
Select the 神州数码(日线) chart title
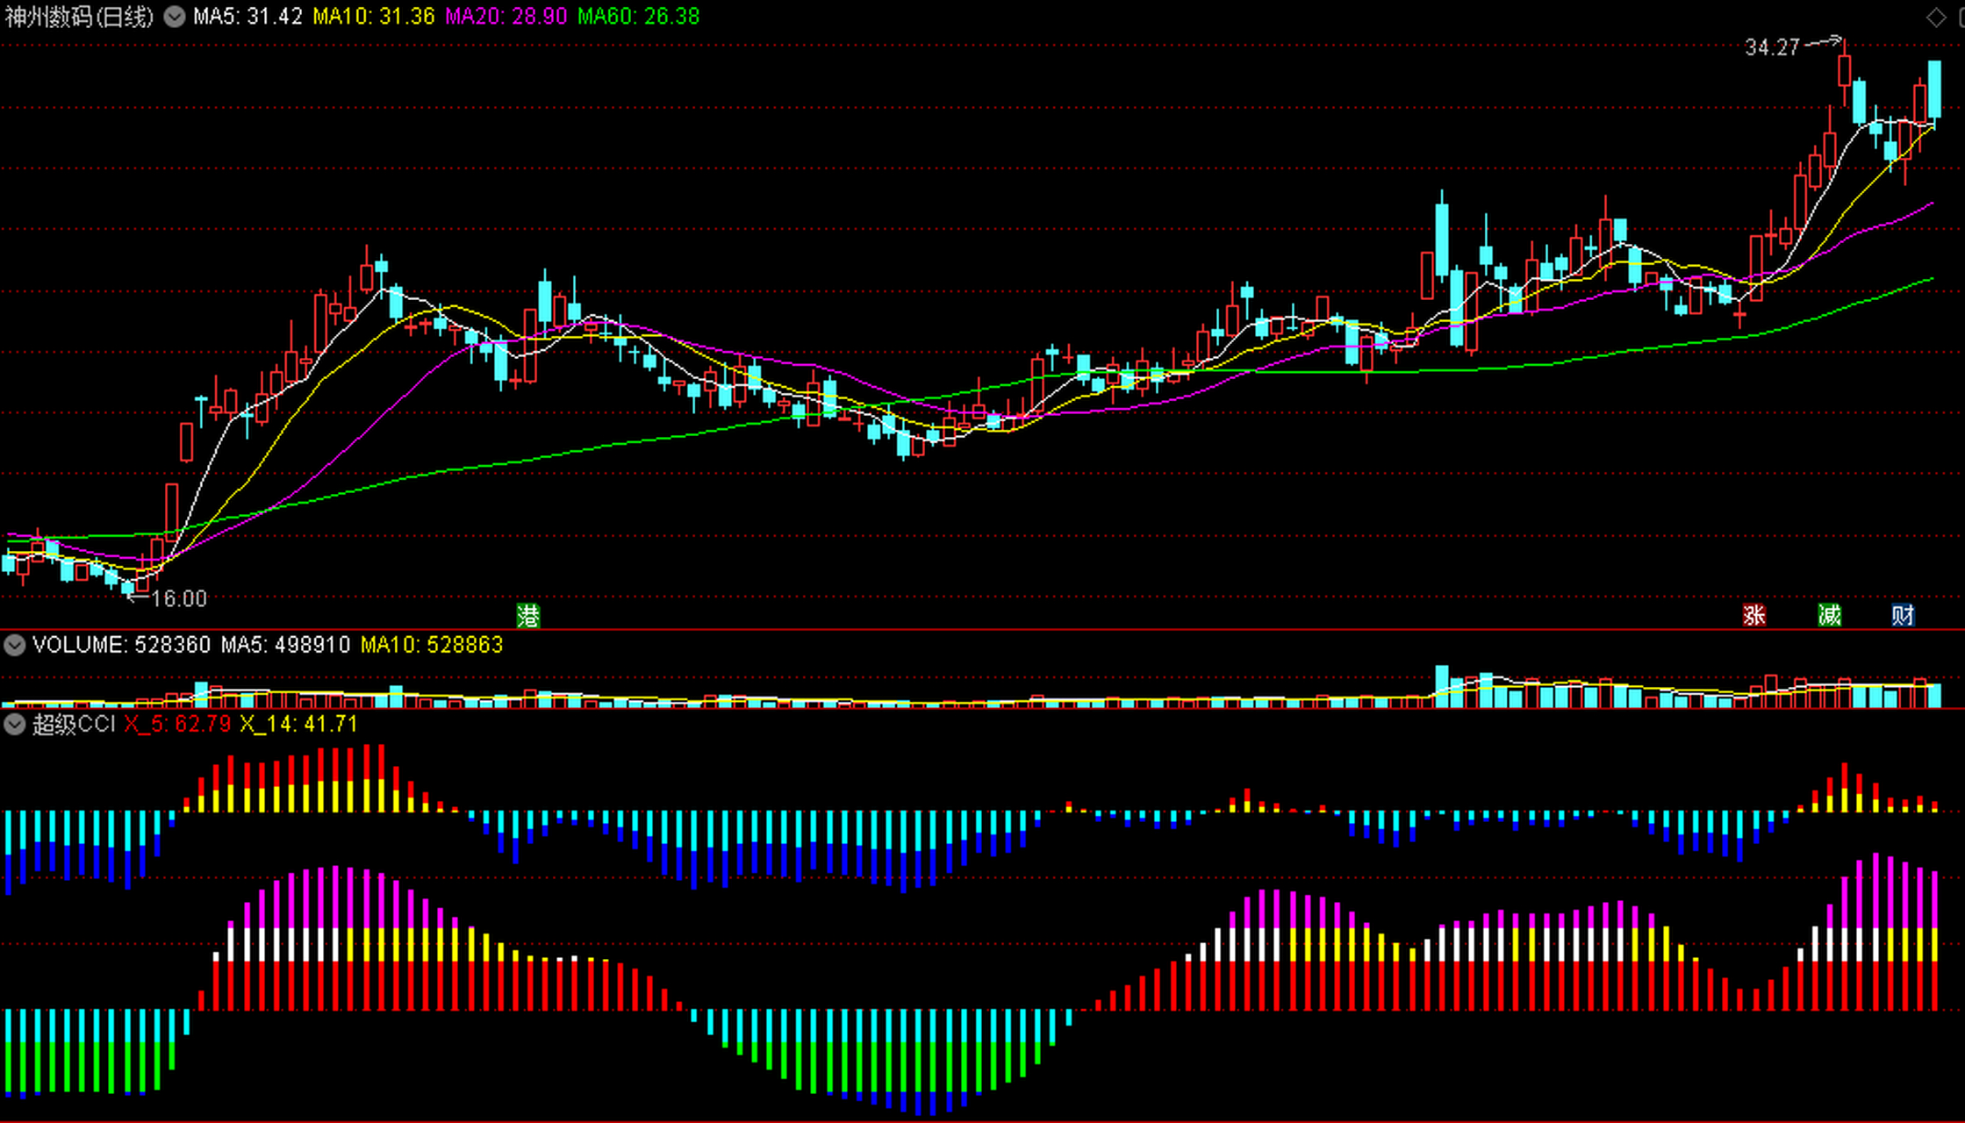coord(79,17)
